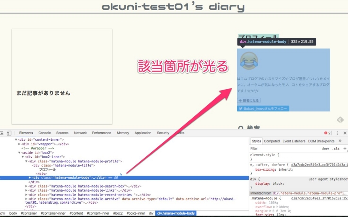Open stylesheet link beside box-sizing rule
Image resolution: width=348 pixels, height=217 pixels.
(x=319, y=165)
